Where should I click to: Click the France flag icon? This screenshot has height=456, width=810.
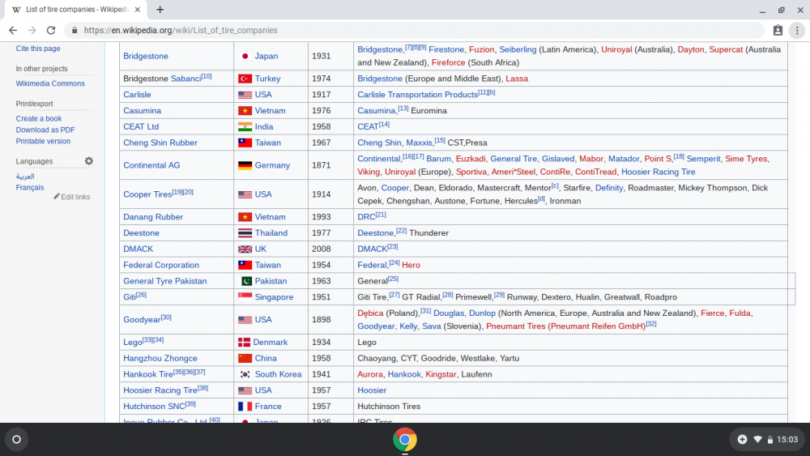pos(245,407)
